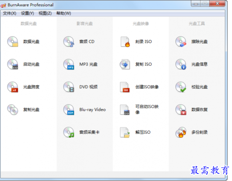Open the 设置(Y) menu
Image resolution: width=232 pixels, height=181 pixels.
coord(27,13)
